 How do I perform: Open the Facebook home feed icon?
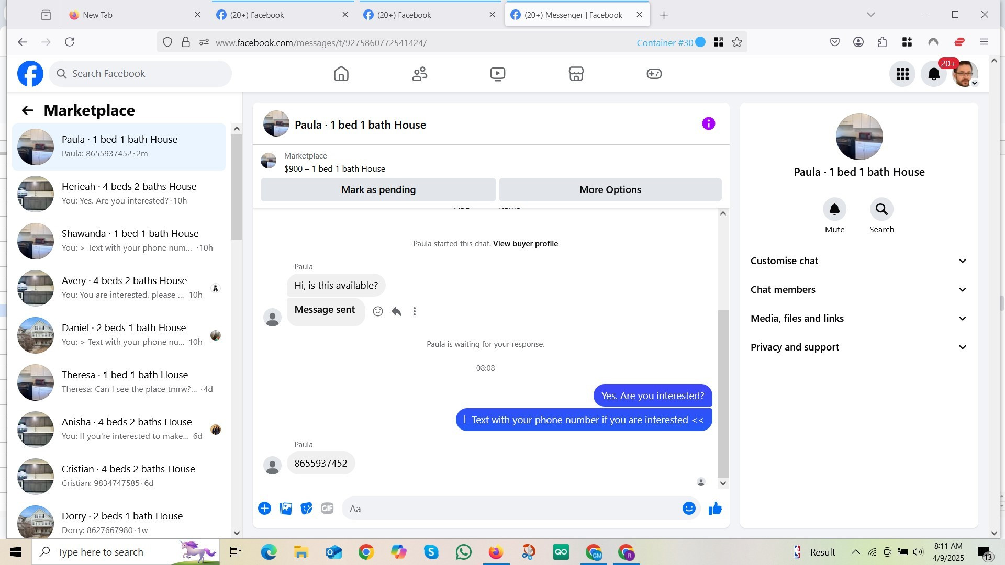click(x=341, y=74)
